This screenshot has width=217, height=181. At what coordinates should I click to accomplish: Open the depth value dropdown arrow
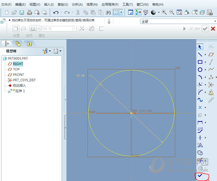75,29
